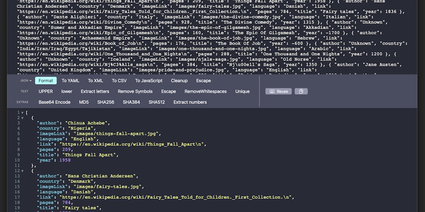This screenshot has width=425, height=212.
Task: Apply Escape in the JSON row
Action: tap(203, 81)
